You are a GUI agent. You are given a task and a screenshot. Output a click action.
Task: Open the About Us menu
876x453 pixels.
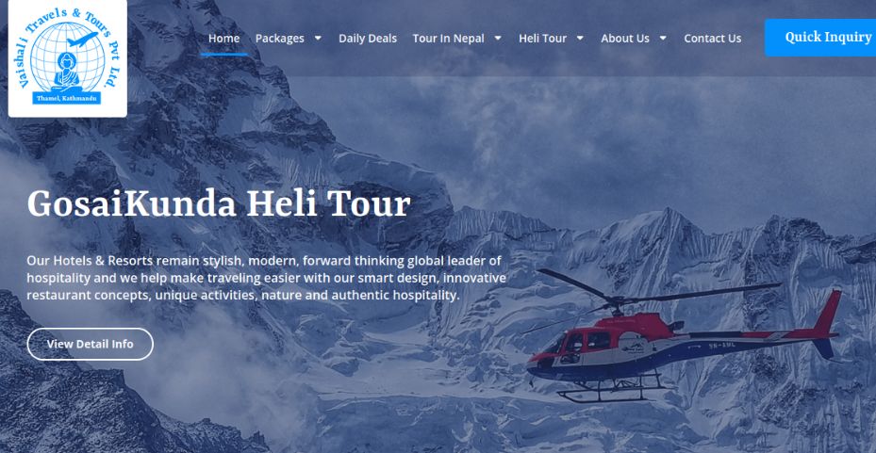point(625,39)
